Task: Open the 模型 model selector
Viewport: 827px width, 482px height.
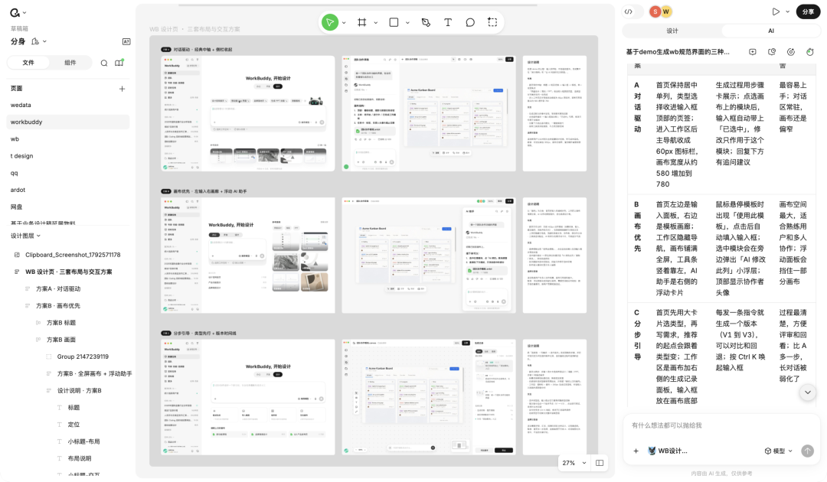Action: [x=779, y=451]
